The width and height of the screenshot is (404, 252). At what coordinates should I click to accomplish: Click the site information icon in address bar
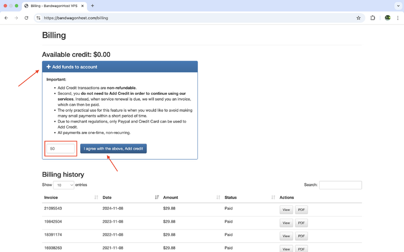[x=38, y=18]
